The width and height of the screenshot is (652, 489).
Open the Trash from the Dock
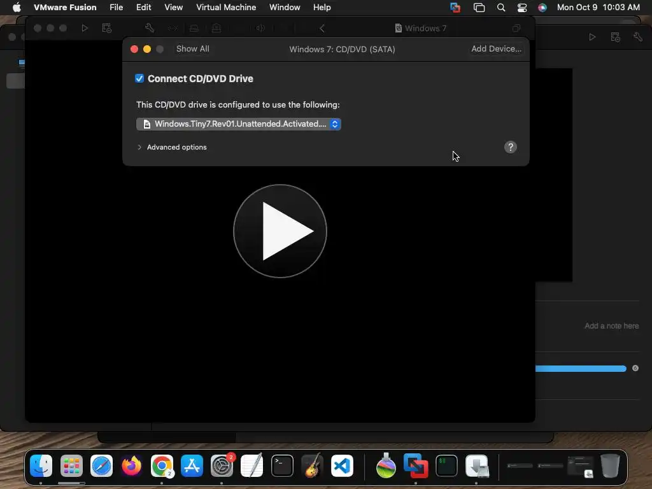(610, 465)
